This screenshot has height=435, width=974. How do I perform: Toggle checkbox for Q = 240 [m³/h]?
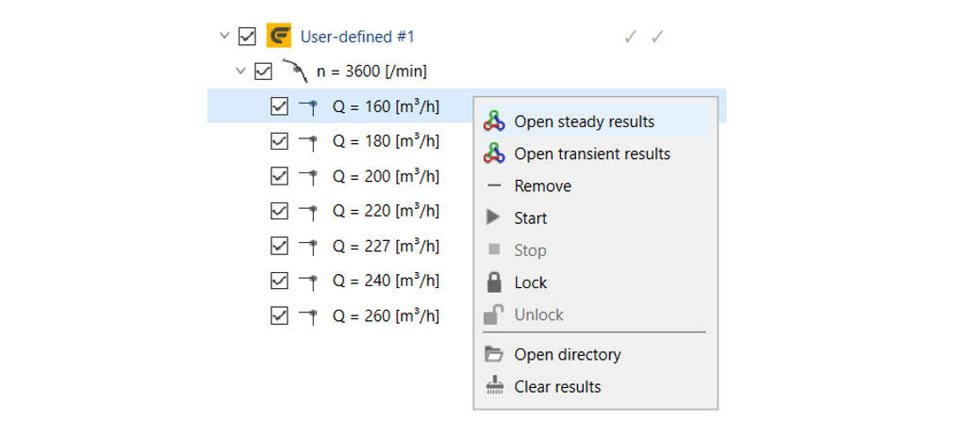tap(279, 282)
